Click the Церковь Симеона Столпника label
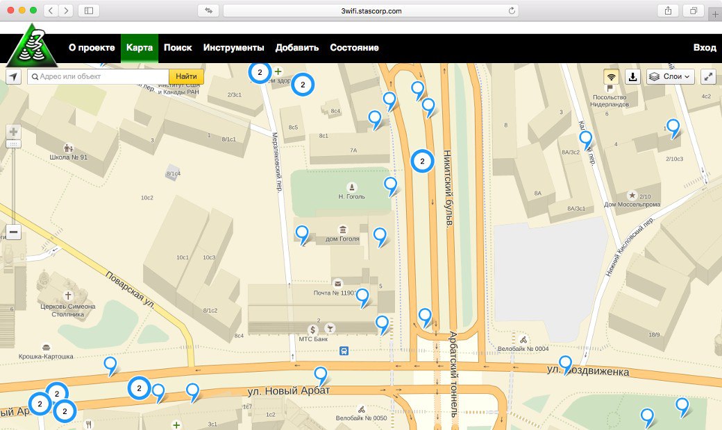Screen dimensions: 722x430 tap(68, 310)
